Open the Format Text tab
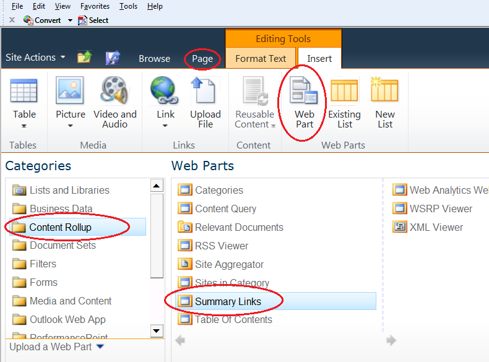Viewport: 489px width, 362px height. [x=261, y=59]
